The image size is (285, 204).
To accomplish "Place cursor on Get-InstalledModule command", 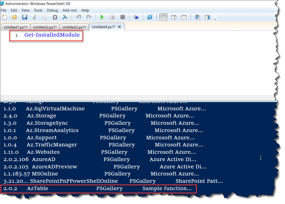I will point(52,35).
